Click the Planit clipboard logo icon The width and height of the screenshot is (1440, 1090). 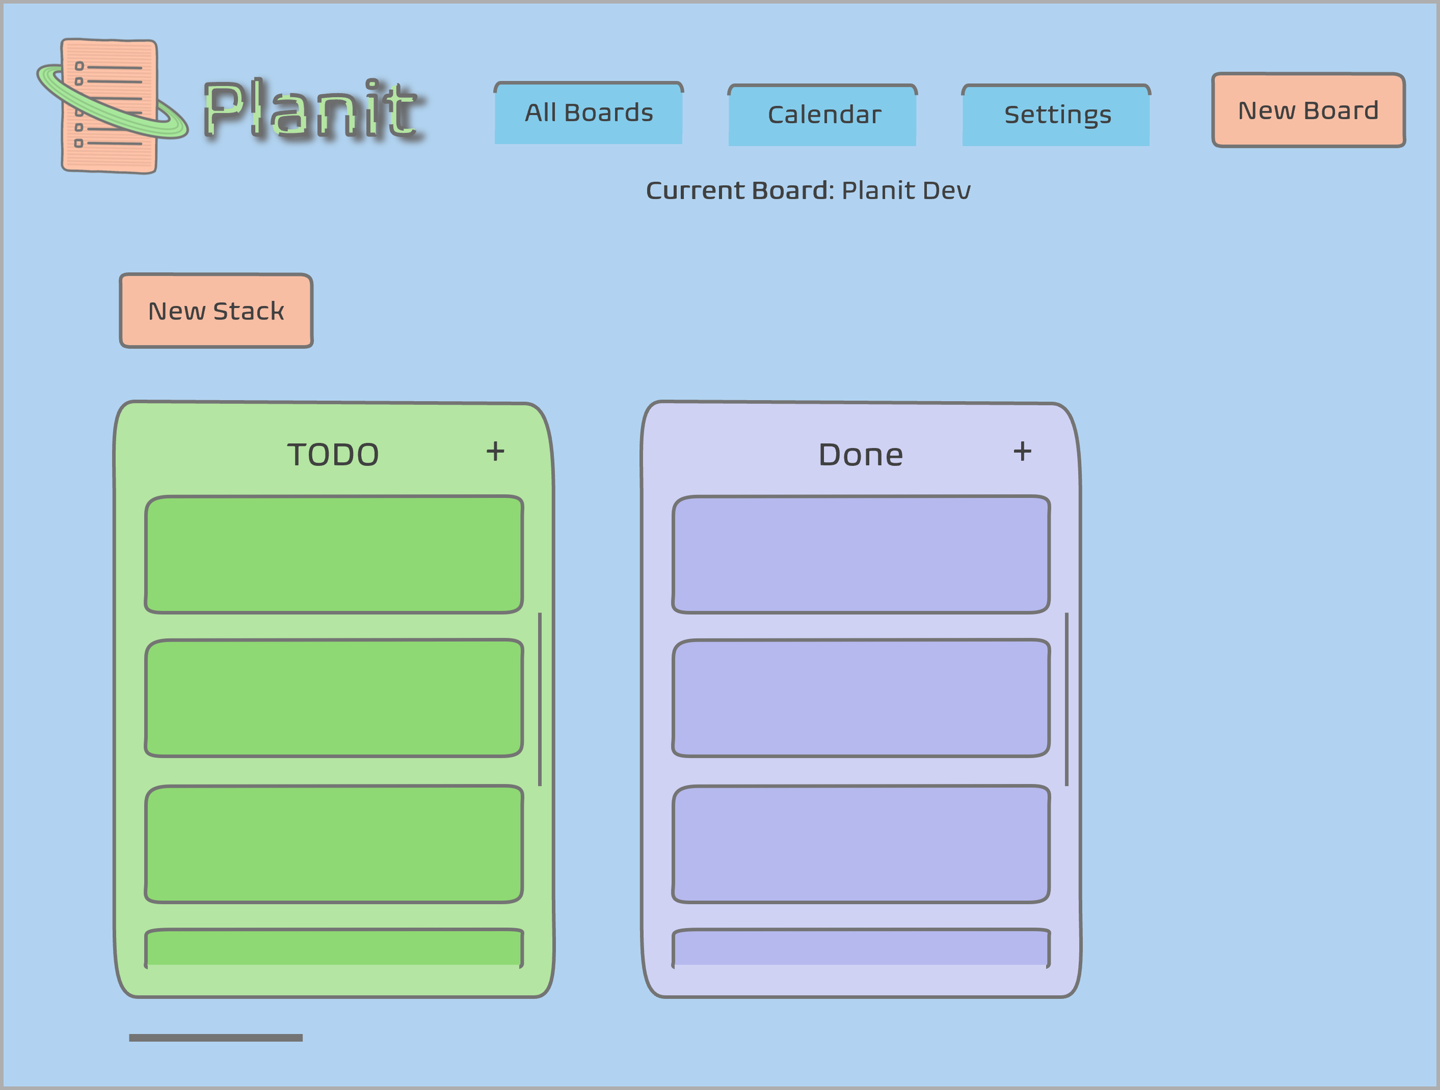pos(109,106)
